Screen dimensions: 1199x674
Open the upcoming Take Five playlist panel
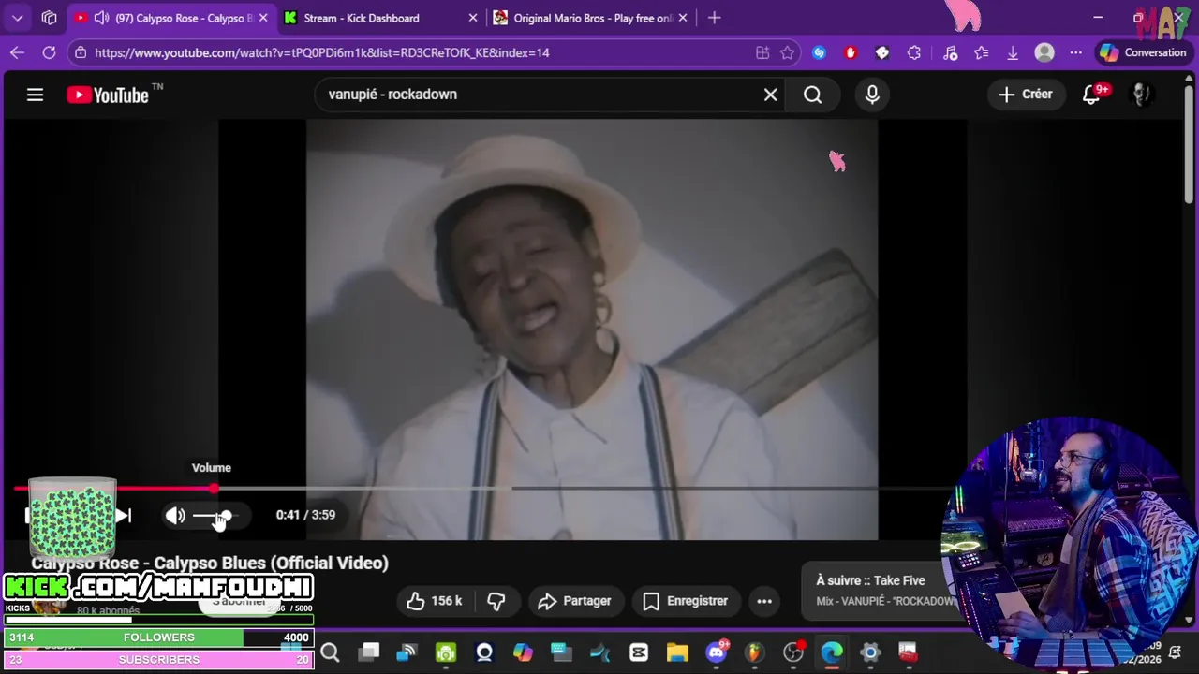(x=881, y=591)
